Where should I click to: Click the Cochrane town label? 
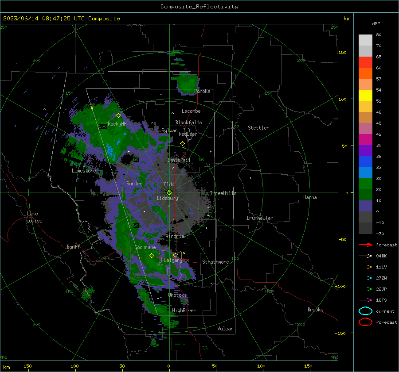tap(145, 247)
